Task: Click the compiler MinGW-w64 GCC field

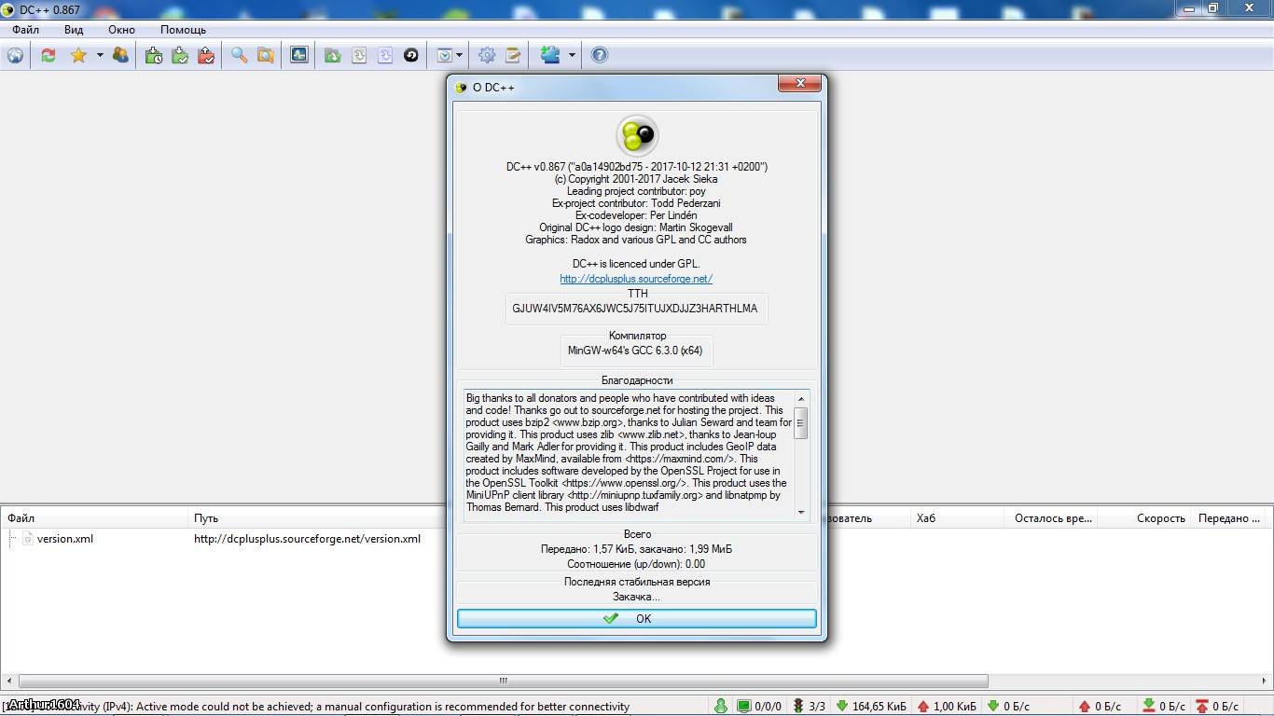Action: (635, 351)
